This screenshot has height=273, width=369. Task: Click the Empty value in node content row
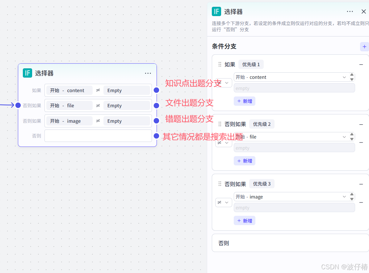click(127, 91)
